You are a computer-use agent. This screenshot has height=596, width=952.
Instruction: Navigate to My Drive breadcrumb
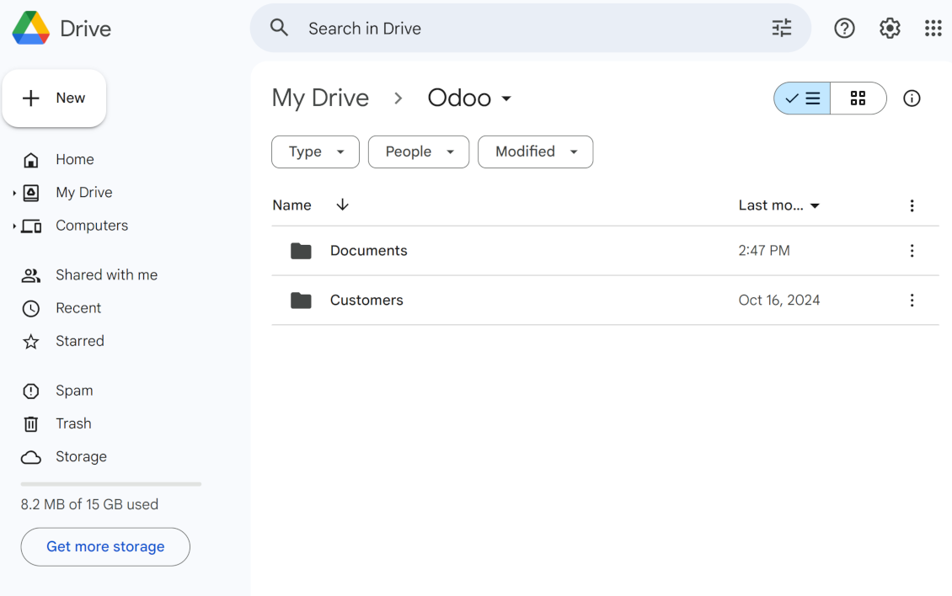pyautogui.click(x=320, y=98)
